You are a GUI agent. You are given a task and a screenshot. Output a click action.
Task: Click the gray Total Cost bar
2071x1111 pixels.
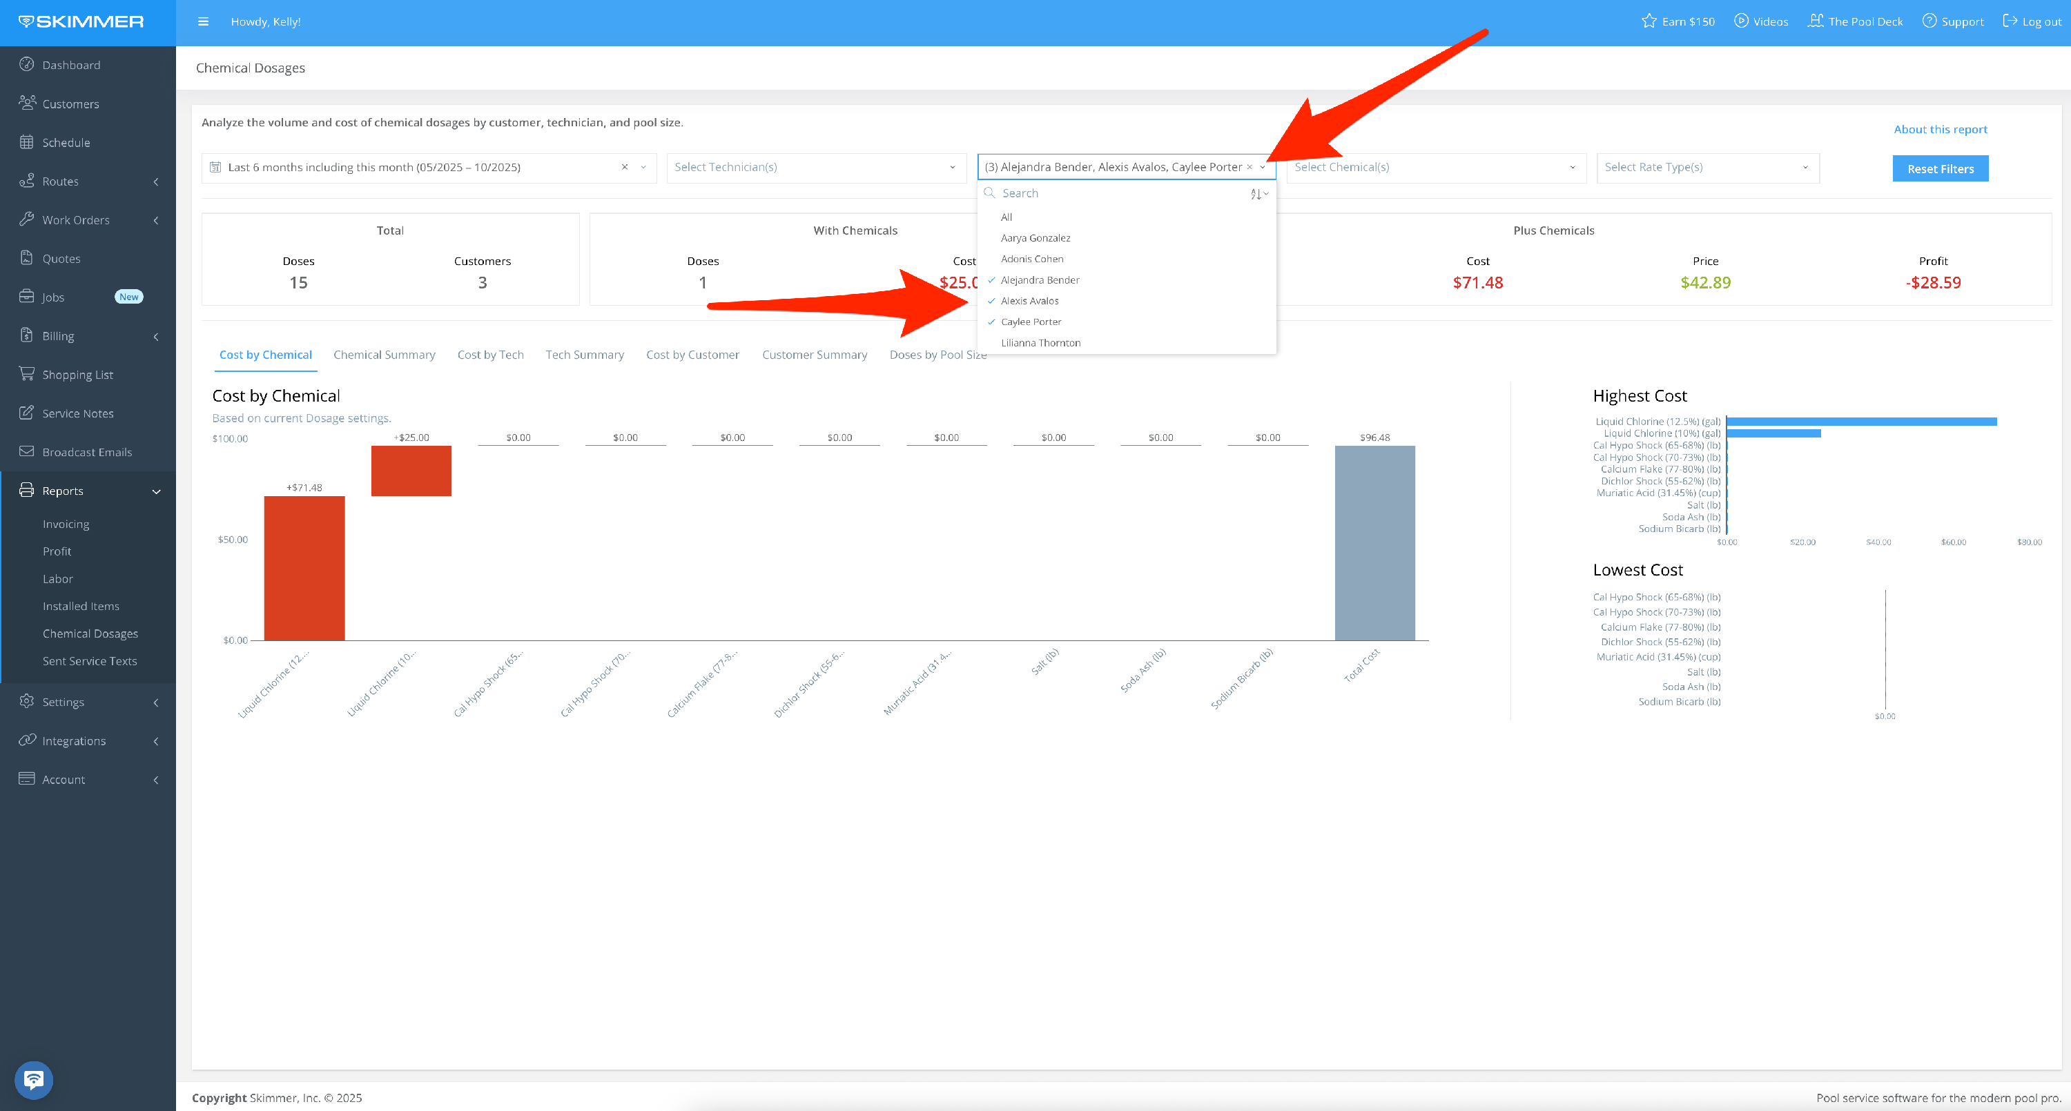coord(1374,542)
